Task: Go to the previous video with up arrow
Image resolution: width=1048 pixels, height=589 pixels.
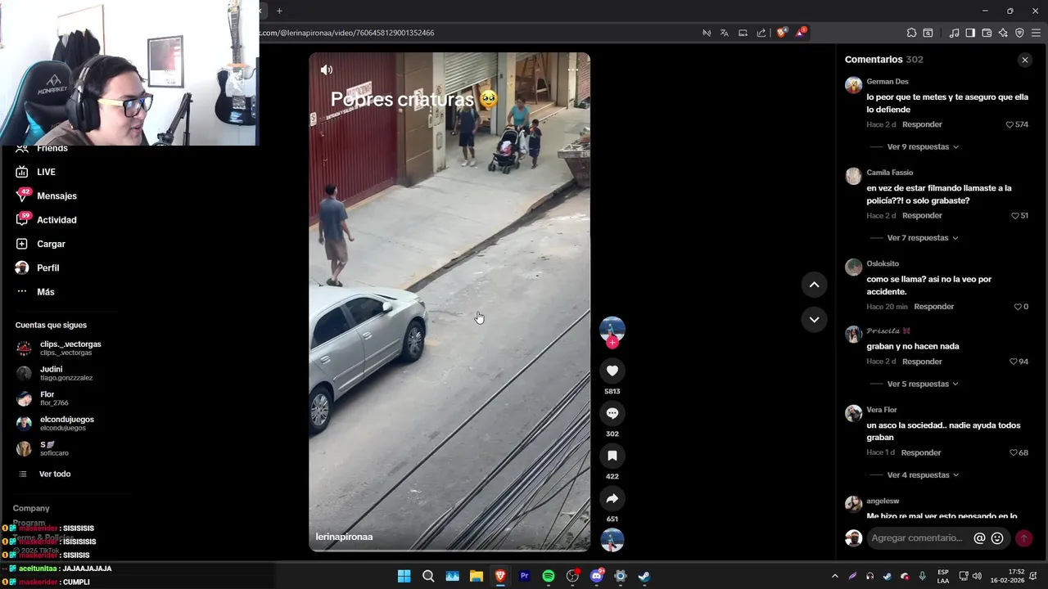Action: click(x=814, y=285)
